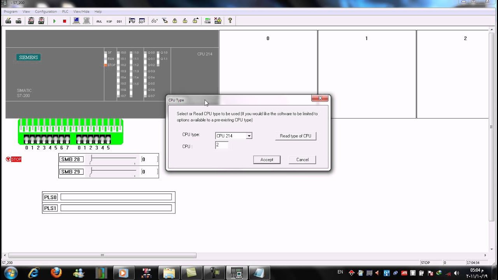Open the Help menu
Screen dimensions: 498x280
pos(98,12)
